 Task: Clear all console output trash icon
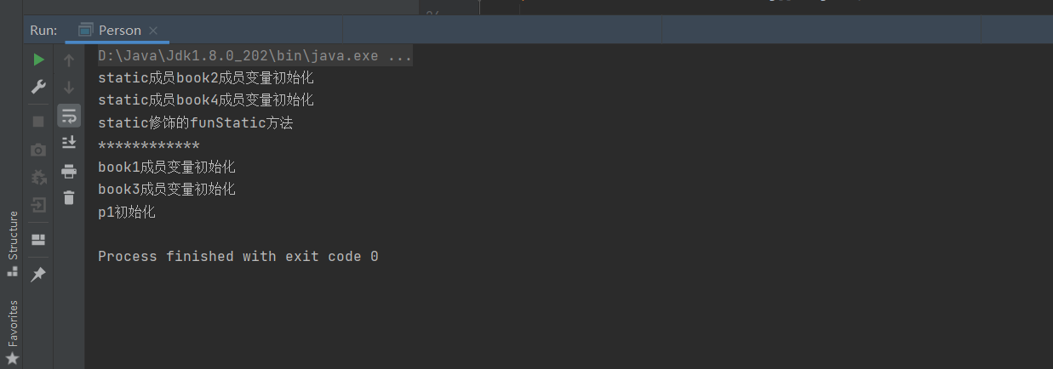pyautogui.click(x=69, y=198)
